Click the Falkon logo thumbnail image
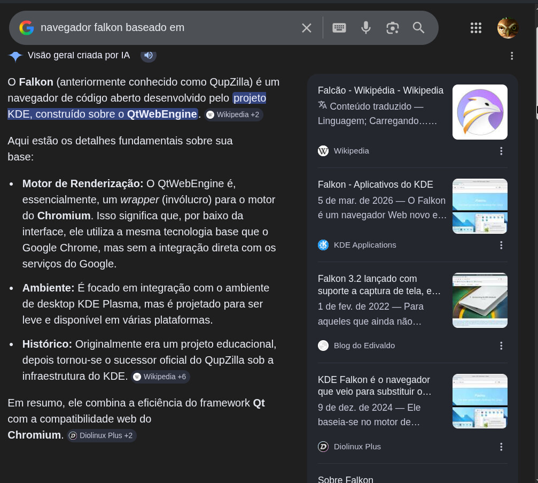This screenshot has height=483, width=538. tap(480, 112)
